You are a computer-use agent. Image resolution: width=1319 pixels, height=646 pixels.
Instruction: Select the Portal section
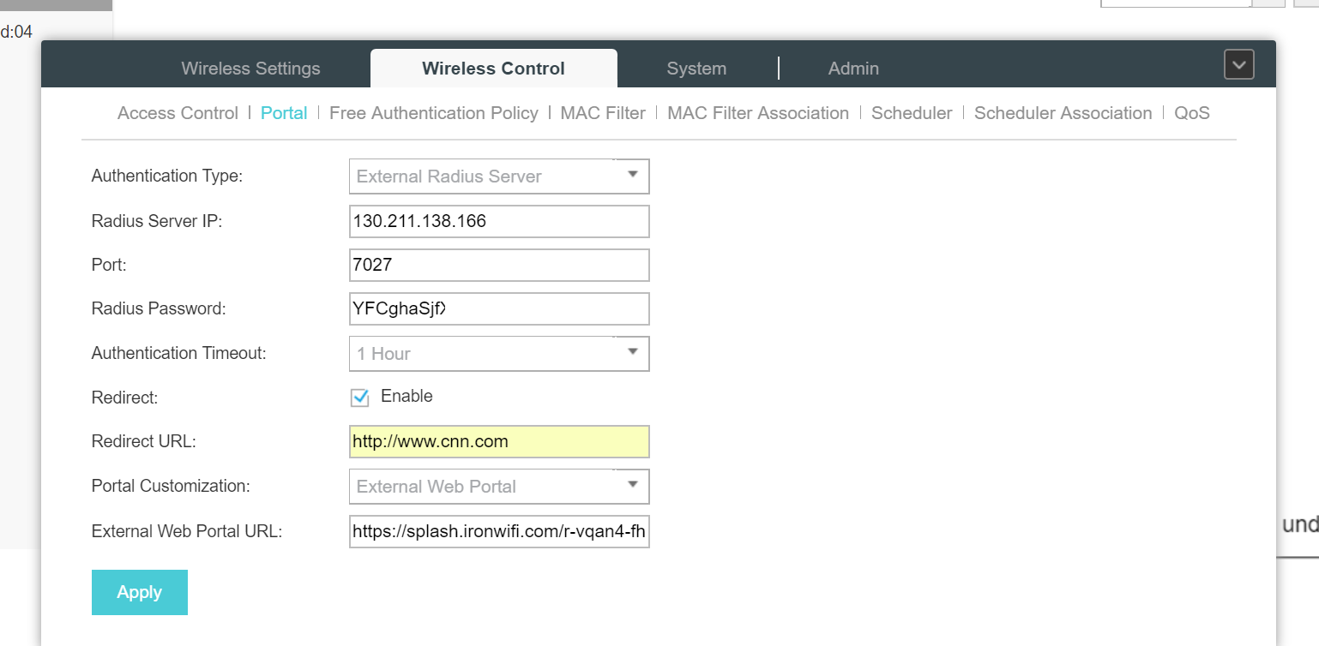[284, 112]
